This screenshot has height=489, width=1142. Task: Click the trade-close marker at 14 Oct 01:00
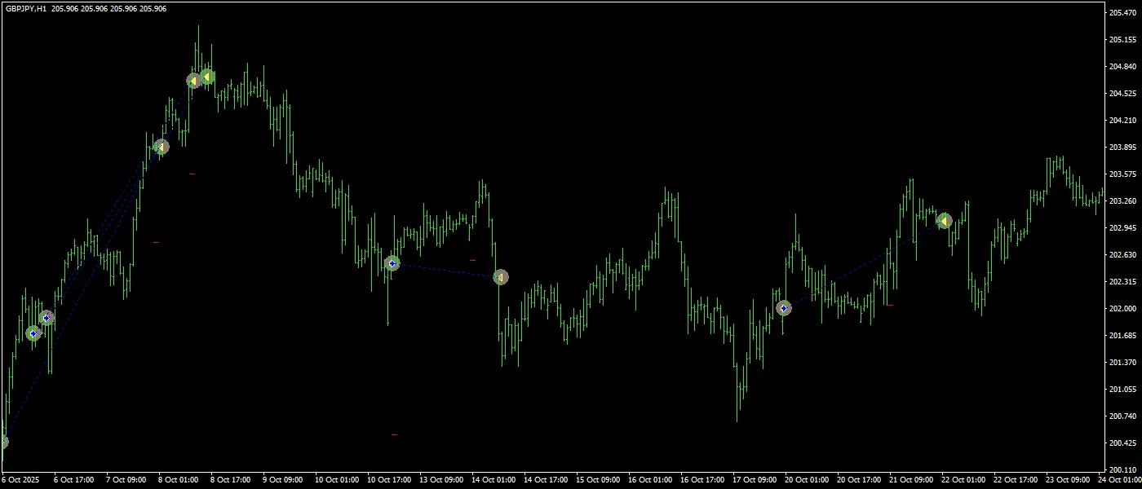pyautogui.click(x=501, y=277)
